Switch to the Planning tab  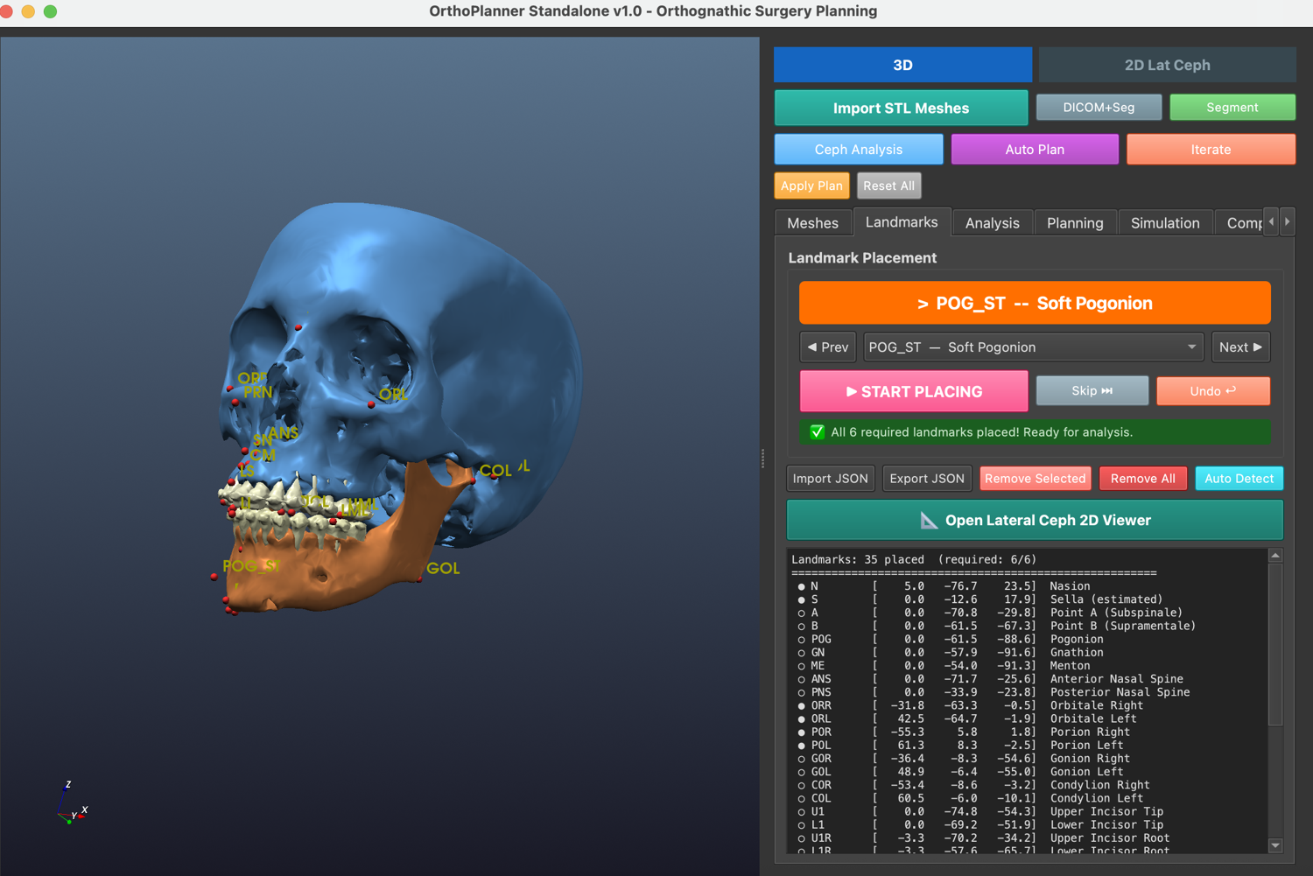point(1075,222)
